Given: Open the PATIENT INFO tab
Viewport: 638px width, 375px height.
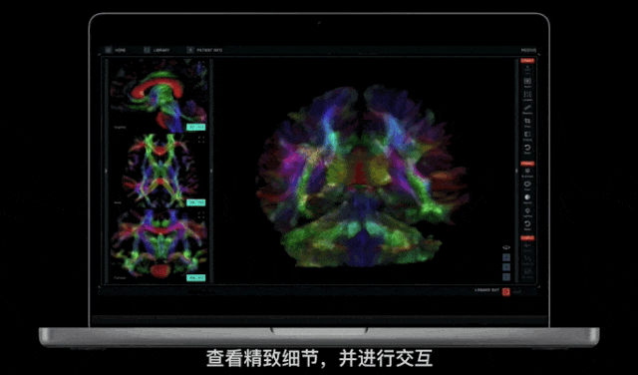Looking at the screenshot, I should 209,50.
